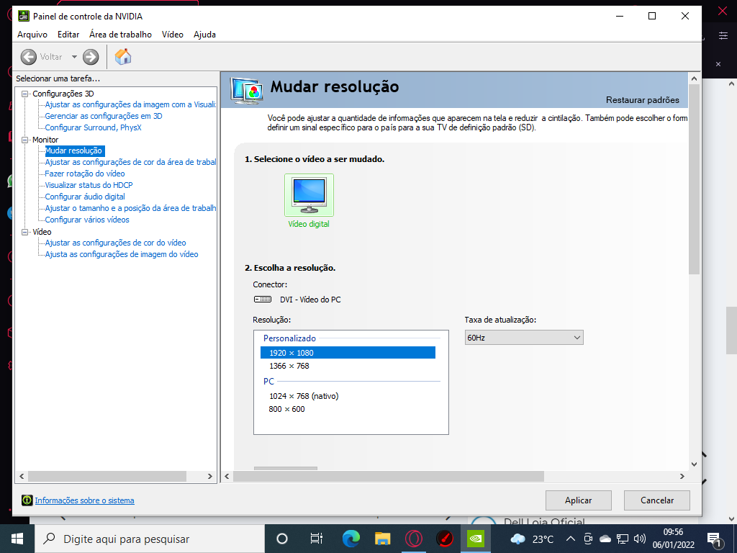Image resolution: width=737 pixels, height=553 pixels.
Task: Click the system information icon at bottom left
Action: click(x=27, y=500)
